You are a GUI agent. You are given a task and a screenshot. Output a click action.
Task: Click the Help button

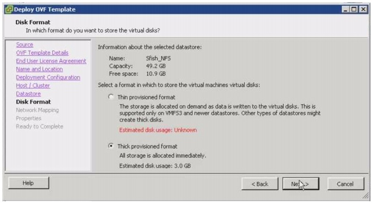click(x=28, y=183)
